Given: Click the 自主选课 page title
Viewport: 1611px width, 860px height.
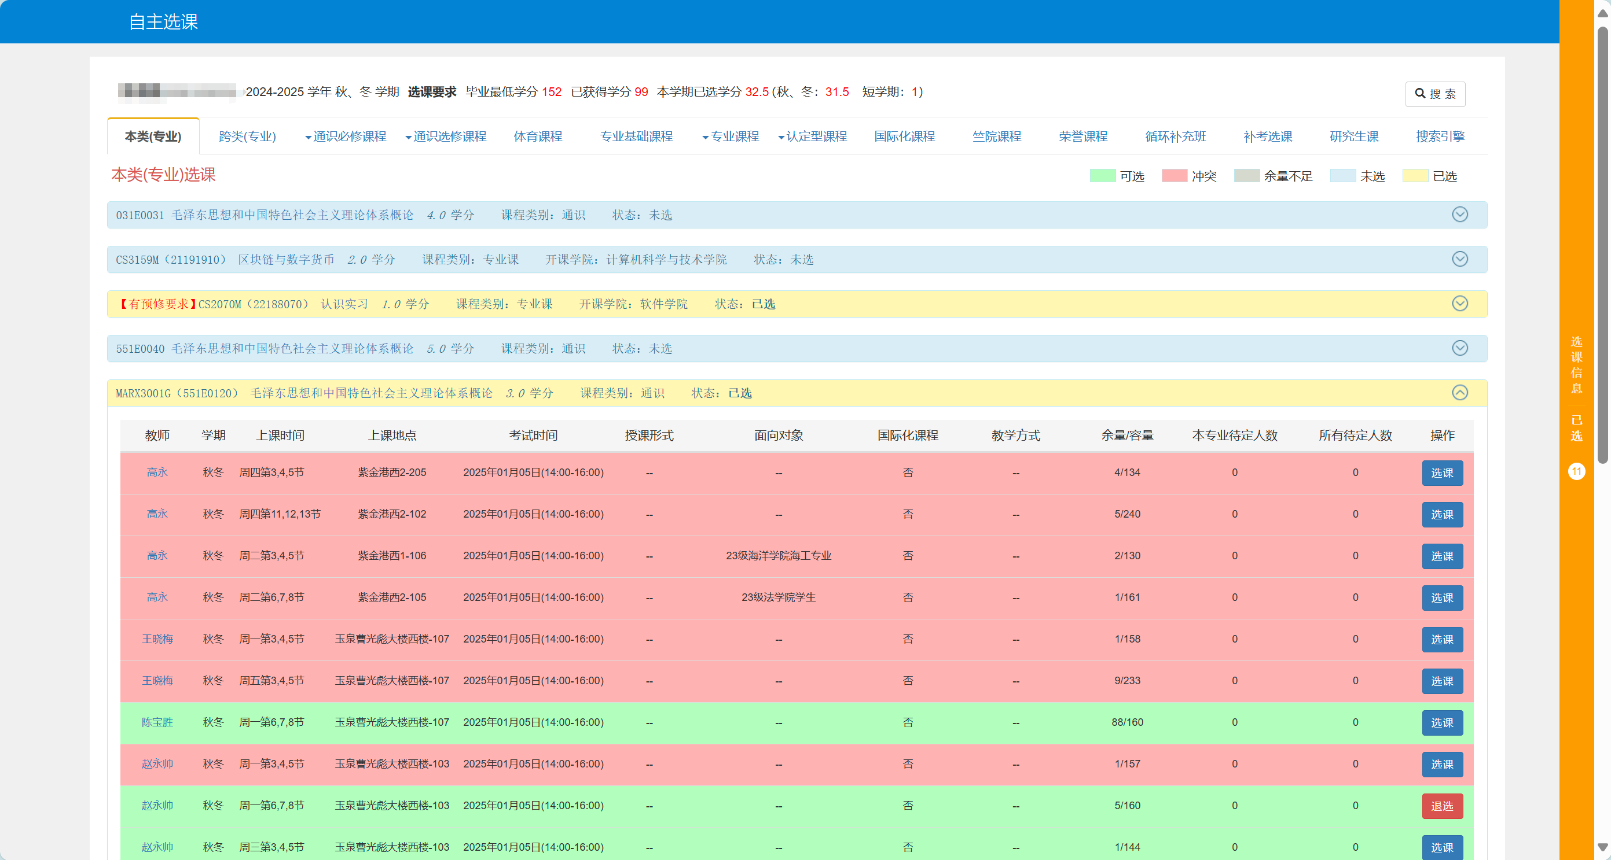Looking at the screenshot, I should coord(163,22).
